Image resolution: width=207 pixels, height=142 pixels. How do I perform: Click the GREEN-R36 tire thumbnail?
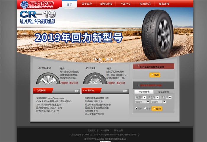click(x=48, y=79)
